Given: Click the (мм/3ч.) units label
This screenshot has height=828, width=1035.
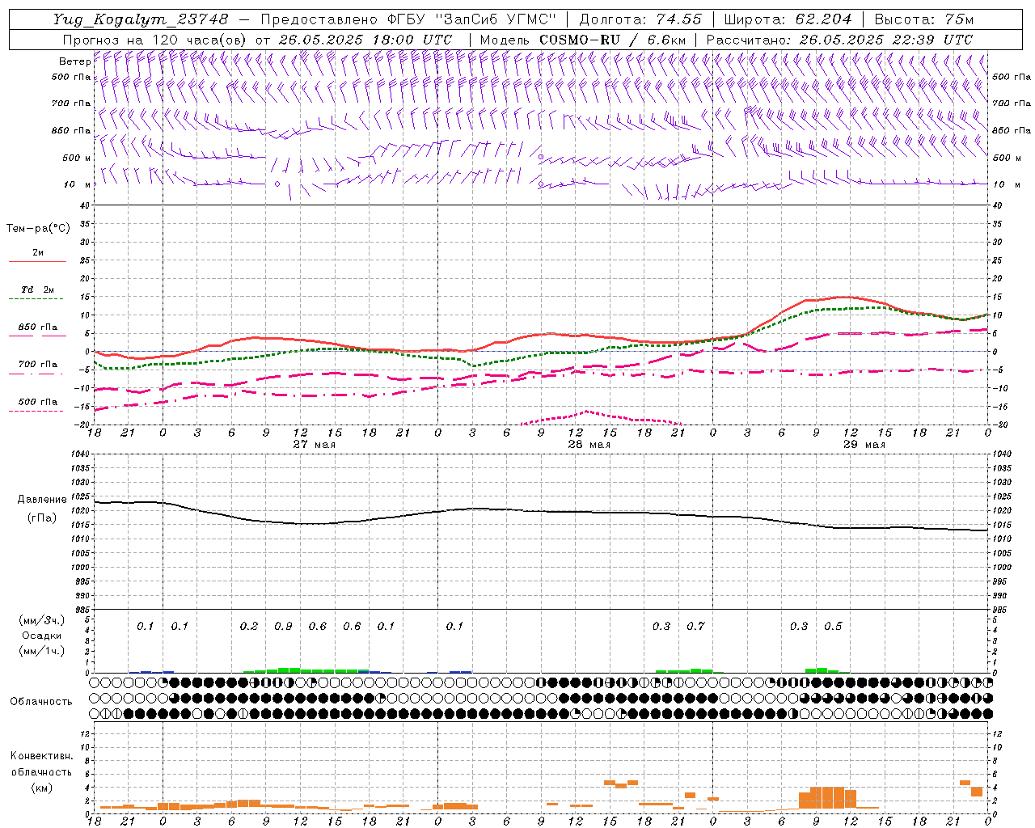Looking at the screenshot, I should (x=41, y=620).
